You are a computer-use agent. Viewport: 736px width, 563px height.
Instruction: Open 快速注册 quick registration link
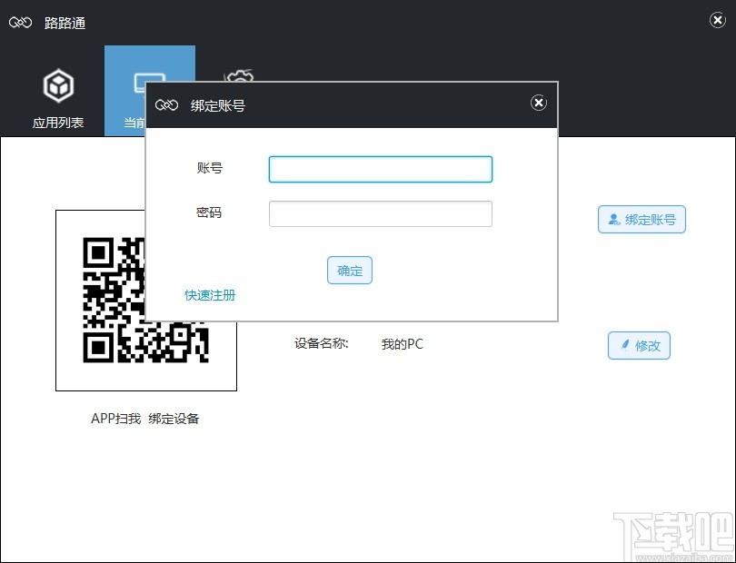click(x=210, y=295)
